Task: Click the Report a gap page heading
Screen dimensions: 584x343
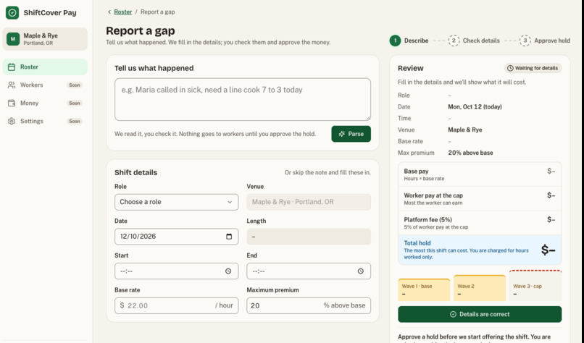Action: [141, 30]
